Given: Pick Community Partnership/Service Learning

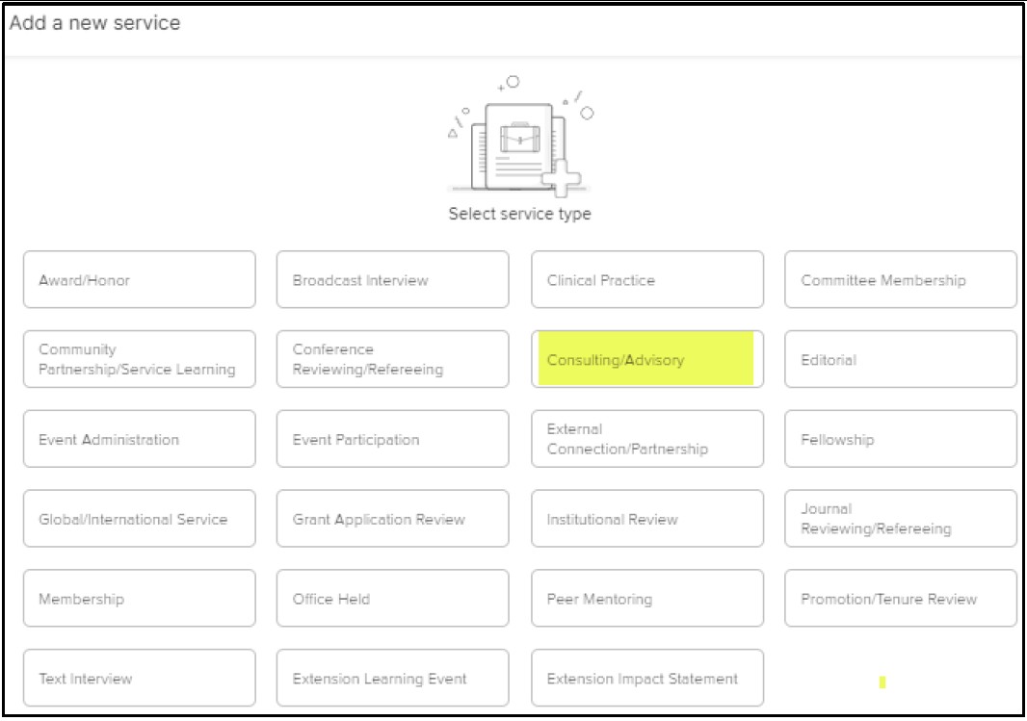Looking at the screenshot, I should click(x=140, y=358).
